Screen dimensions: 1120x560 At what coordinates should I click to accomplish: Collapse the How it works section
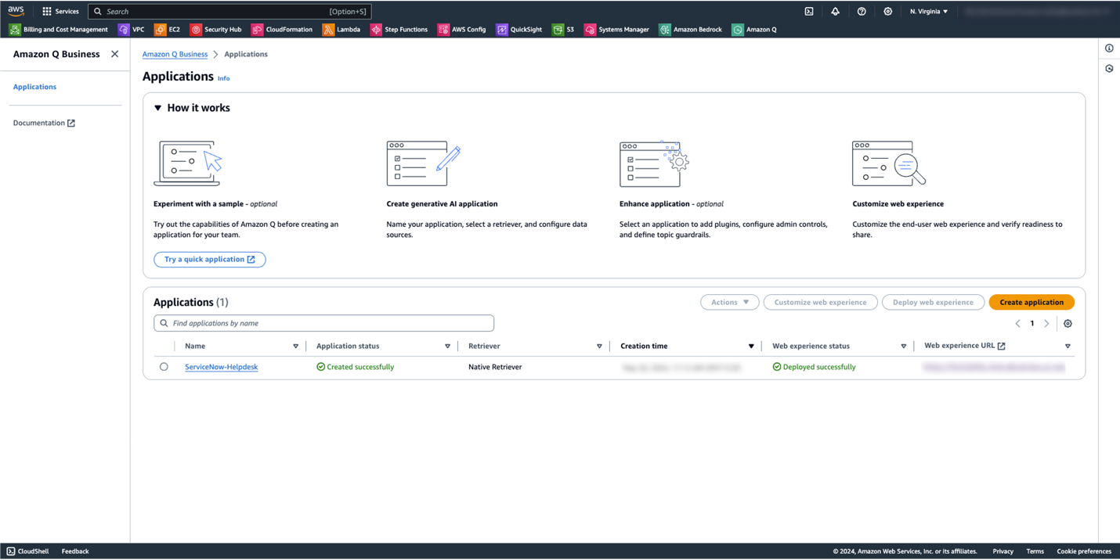coord(157,108)
